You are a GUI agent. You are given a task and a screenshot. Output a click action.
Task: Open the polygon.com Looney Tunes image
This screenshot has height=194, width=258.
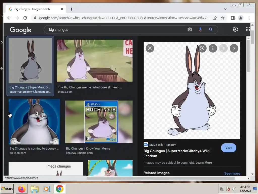click(x=34, y=122)
